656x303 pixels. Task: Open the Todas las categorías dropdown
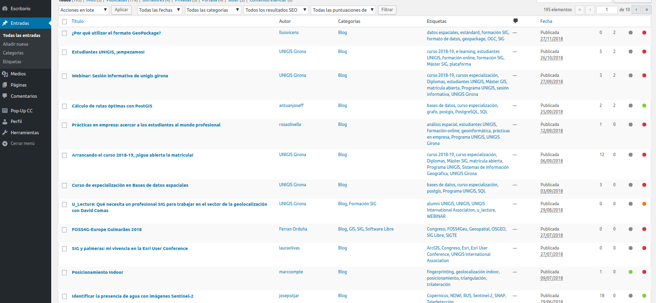click(x=213, y=10)
